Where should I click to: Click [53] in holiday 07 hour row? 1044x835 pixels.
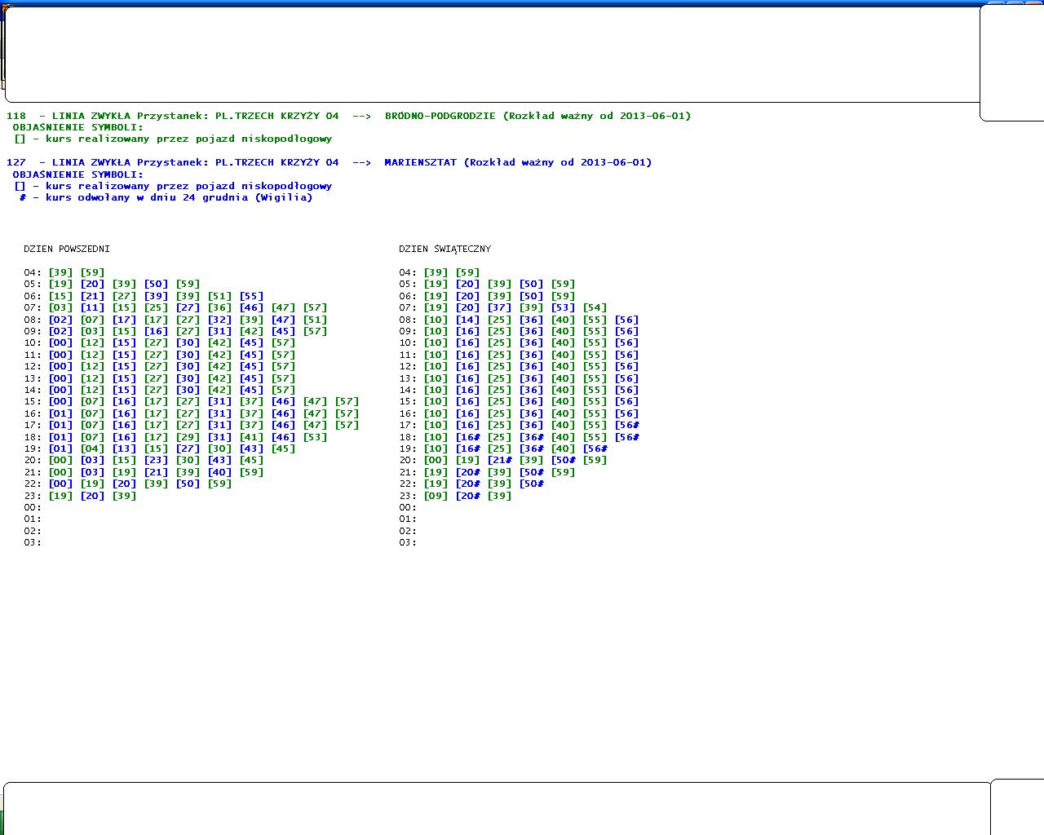click(x=564, y=308)
